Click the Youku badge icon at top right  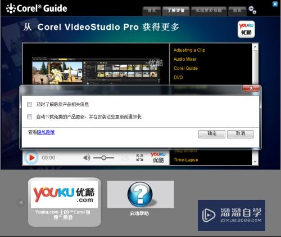pos(246,29)
